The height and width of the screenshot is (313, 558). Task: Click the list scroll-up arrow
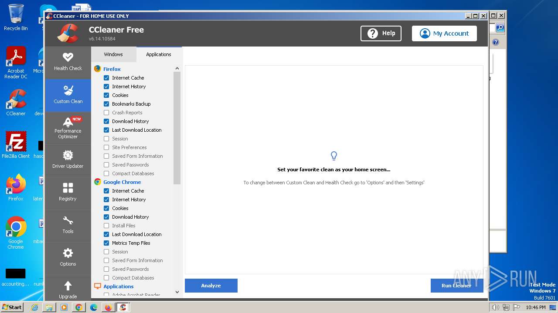[x=177, y=68]
